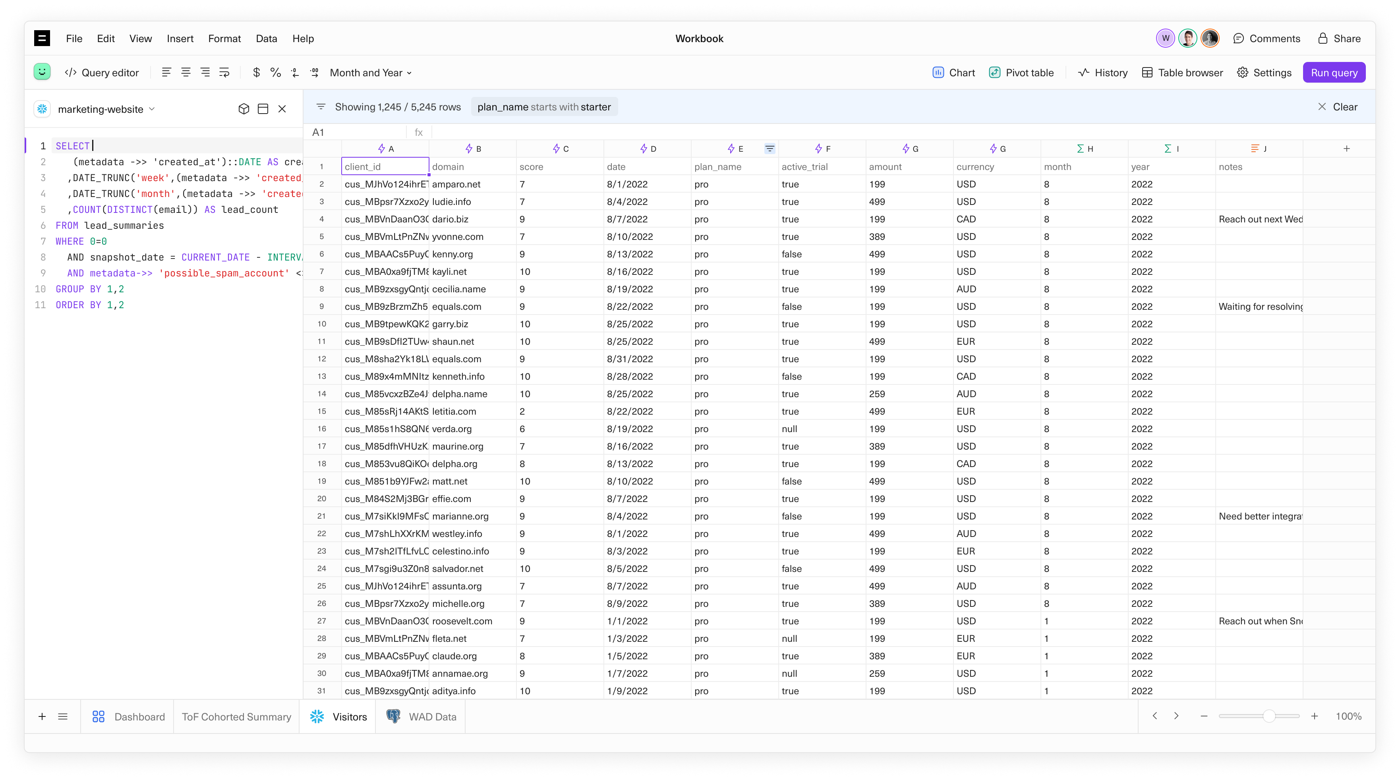Open the Format menu

[x=224, y=38]
